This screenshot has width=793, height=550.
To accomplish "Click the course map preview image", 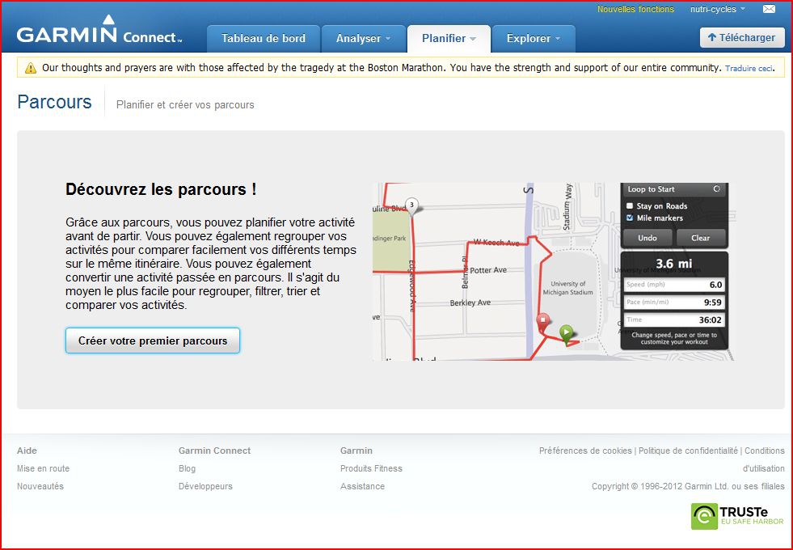I will 553,272.
